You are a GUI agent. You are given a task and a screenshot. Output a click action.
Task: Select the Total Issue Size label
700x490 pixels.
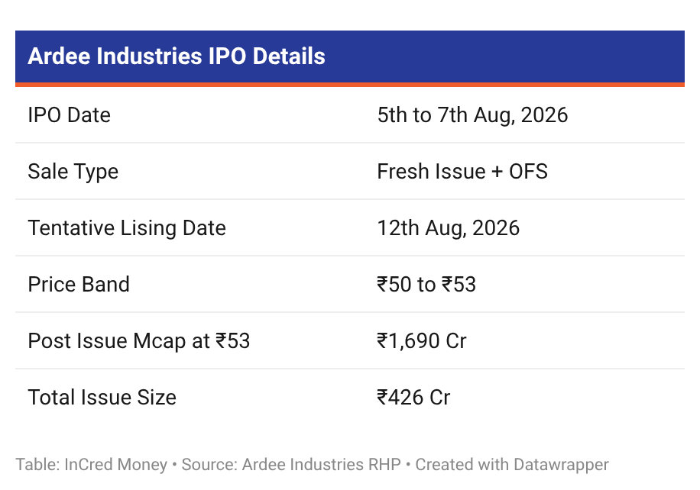[102, 397]
